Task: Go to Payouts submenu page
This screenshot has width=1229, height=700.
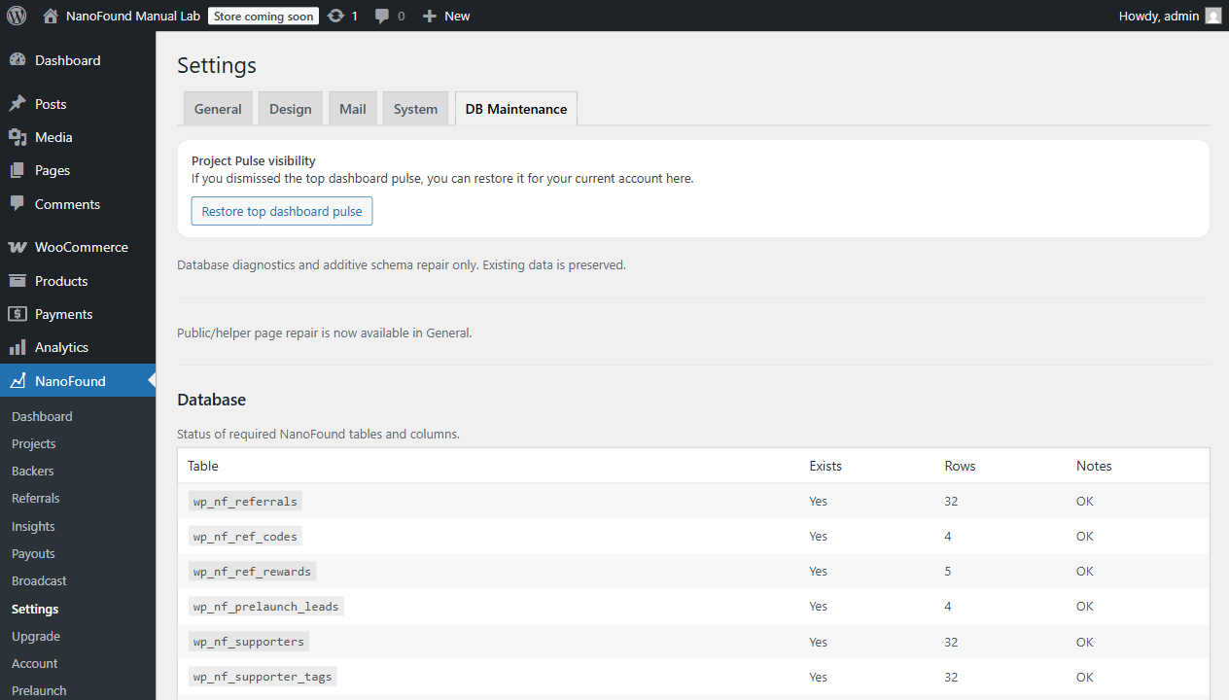Action: pyautogui.click(x=33, y=553)
